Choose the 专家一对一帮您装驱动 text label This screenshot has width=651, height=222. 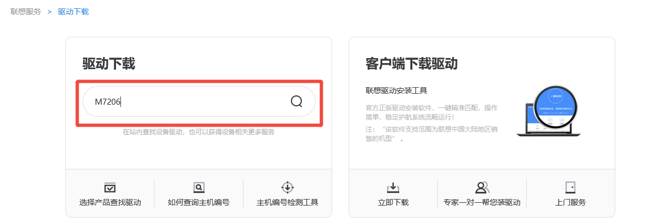tap(482, 202)
